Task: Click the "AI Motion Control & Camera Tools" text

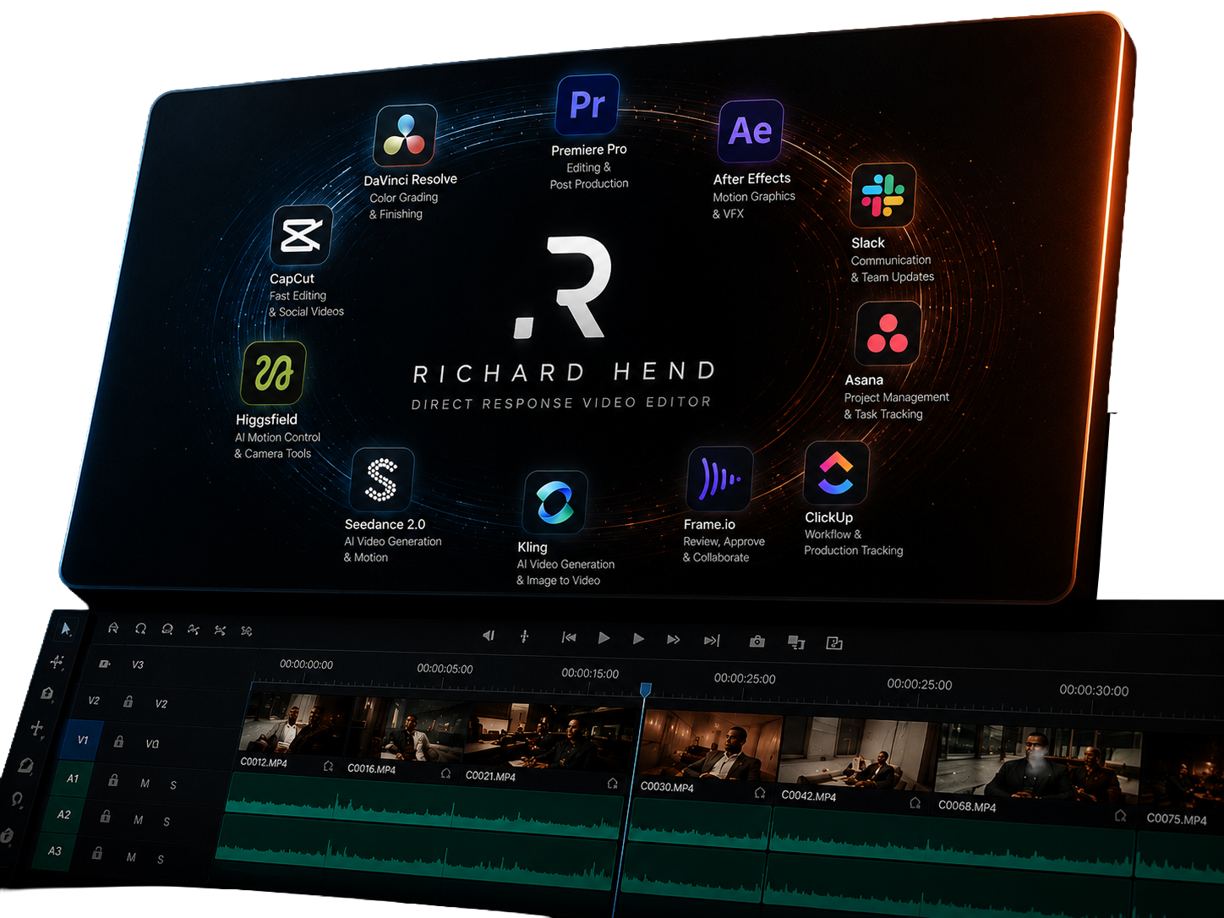Action: 277,445
